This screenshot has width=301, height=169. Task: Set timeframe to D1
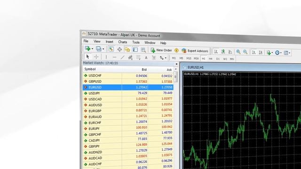(218, 59)
